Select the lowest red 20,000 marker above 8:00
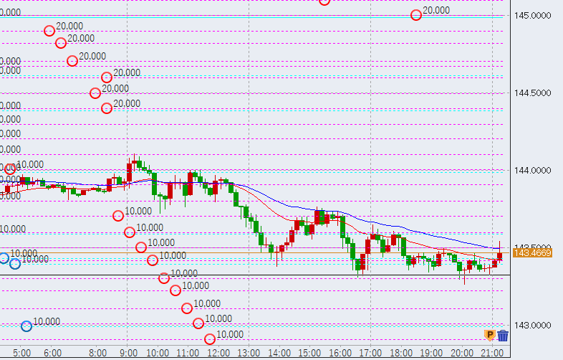Image resolution: width=563 pixels, height=360 pixels. 107,108
